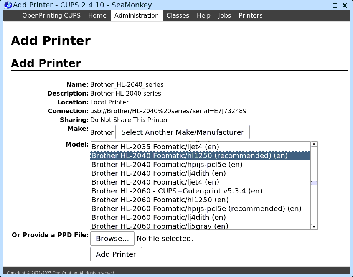Select Brother HL-2060 Foomatic/lj5gray model

[x=200, y=226]
